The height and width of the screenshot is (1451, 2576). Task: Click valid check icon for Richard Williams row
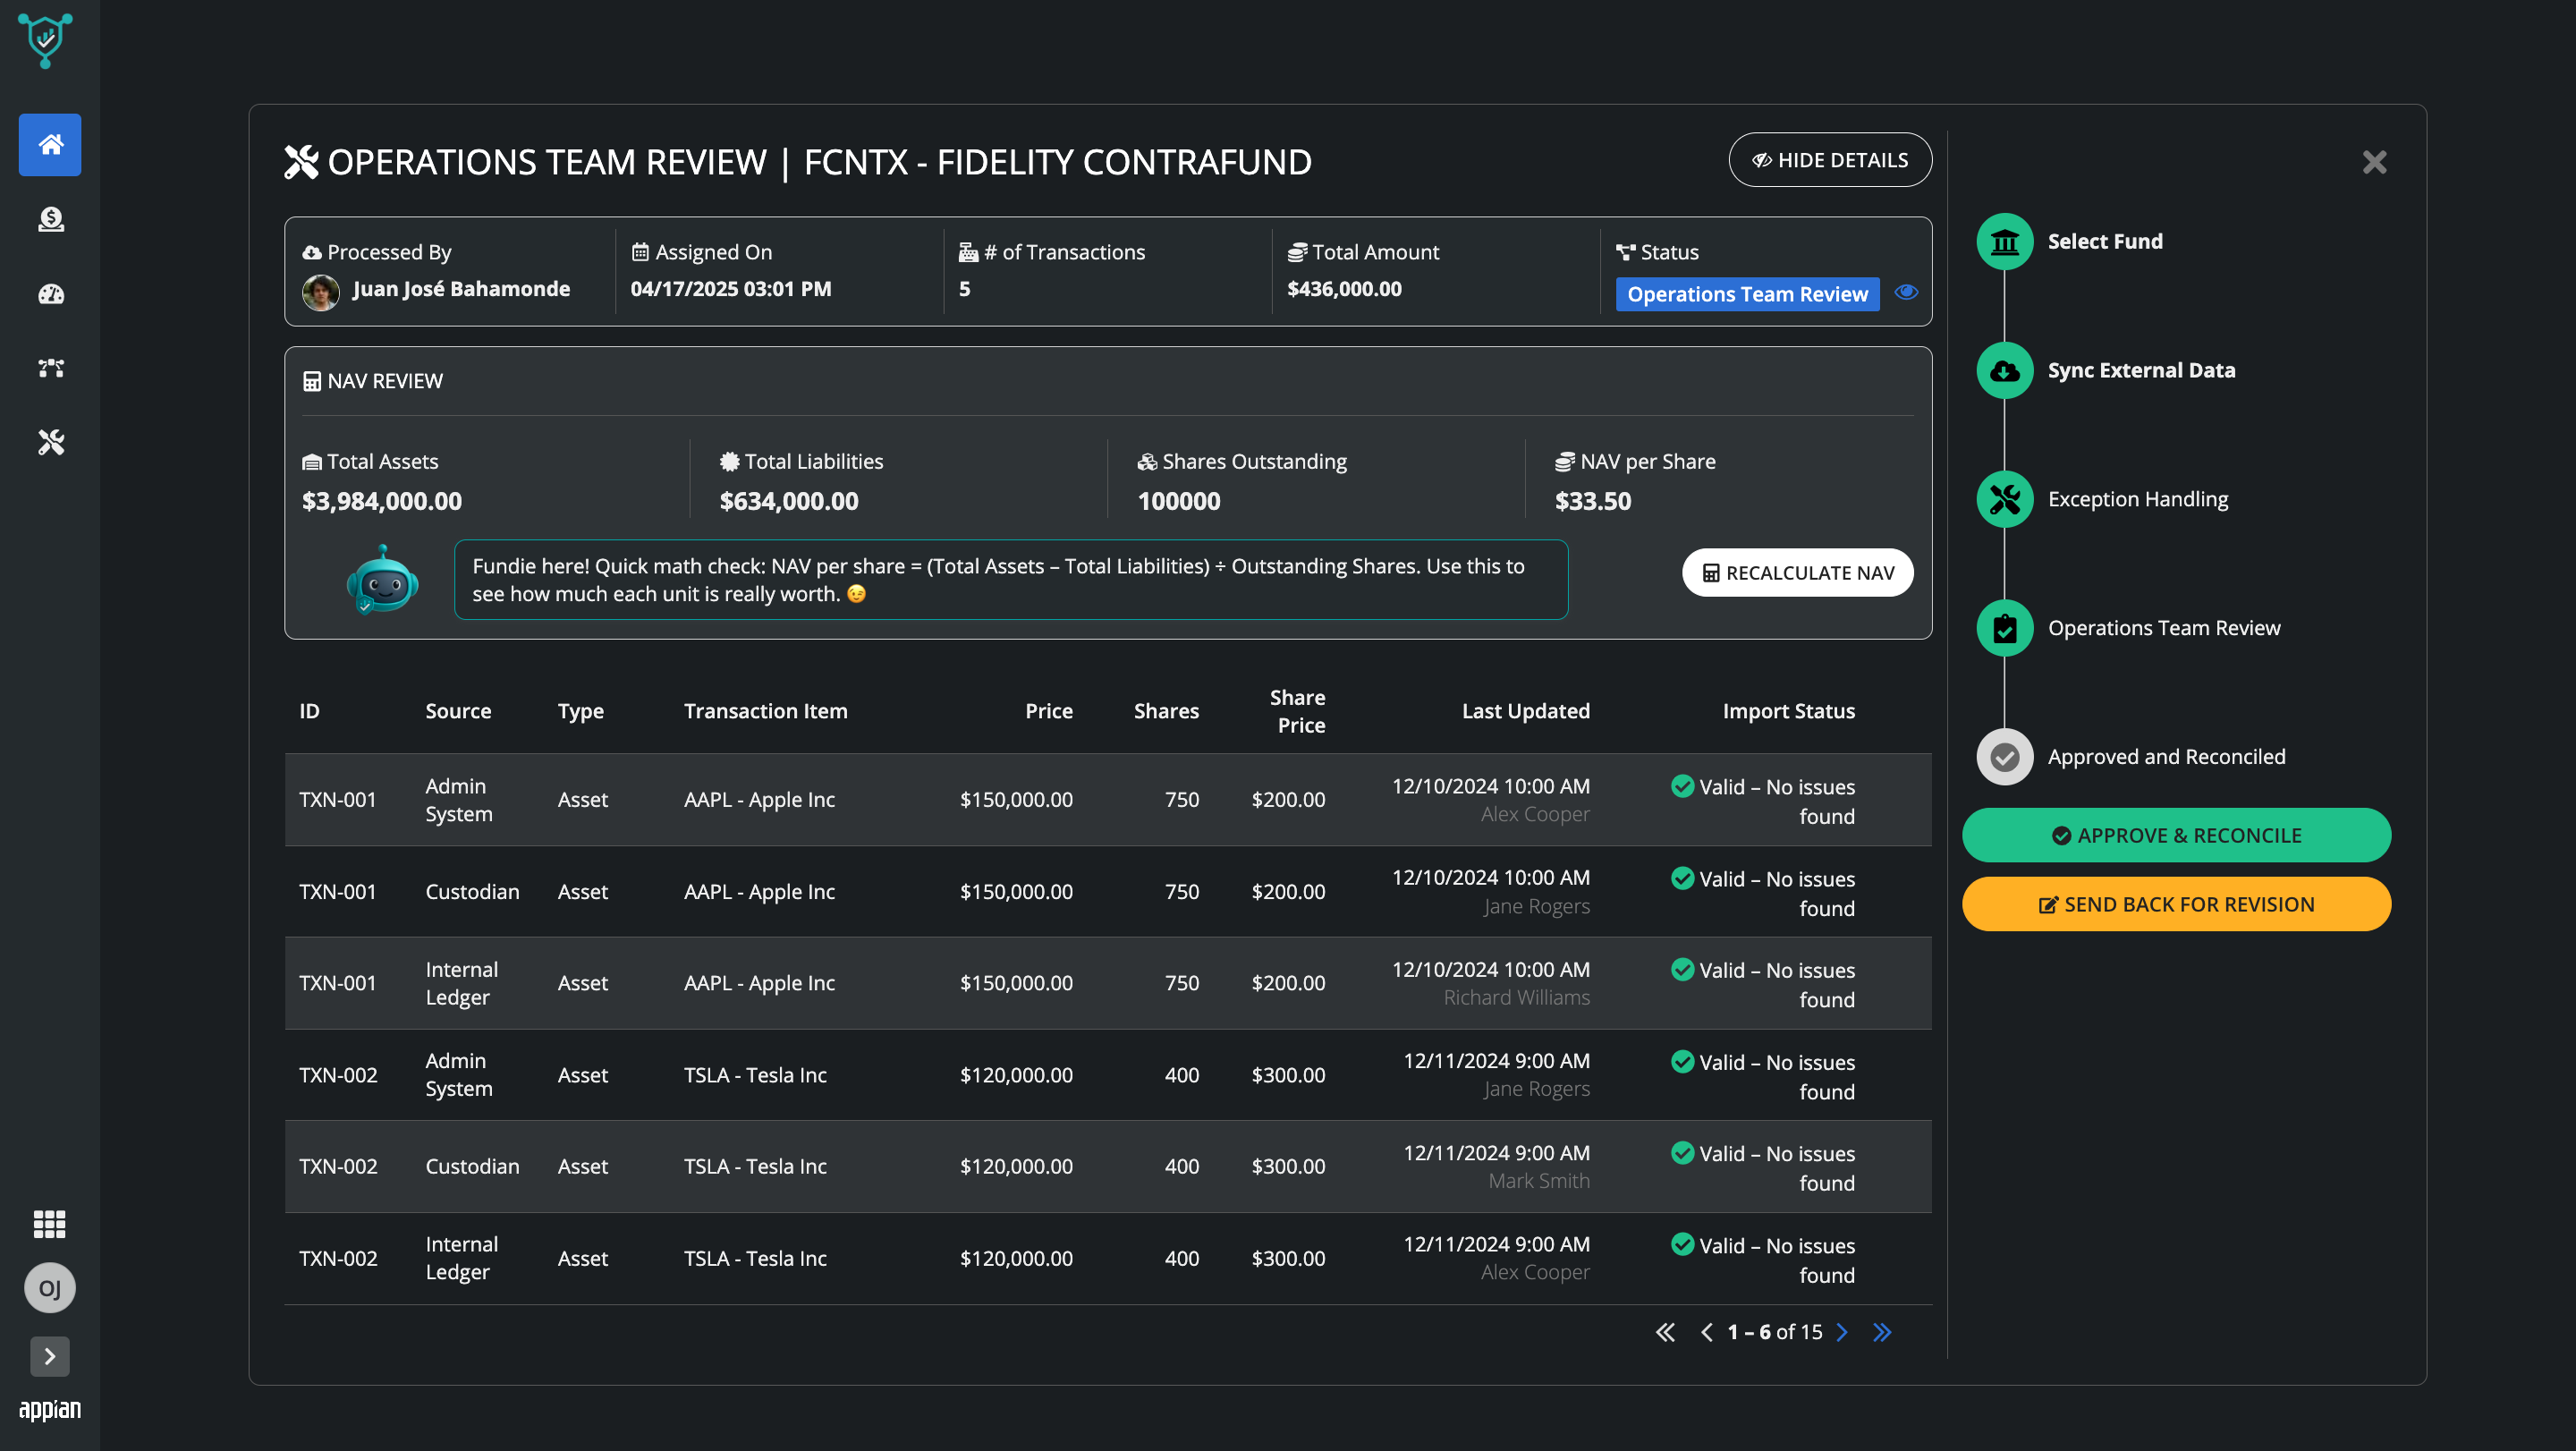tap(1682, 970)
